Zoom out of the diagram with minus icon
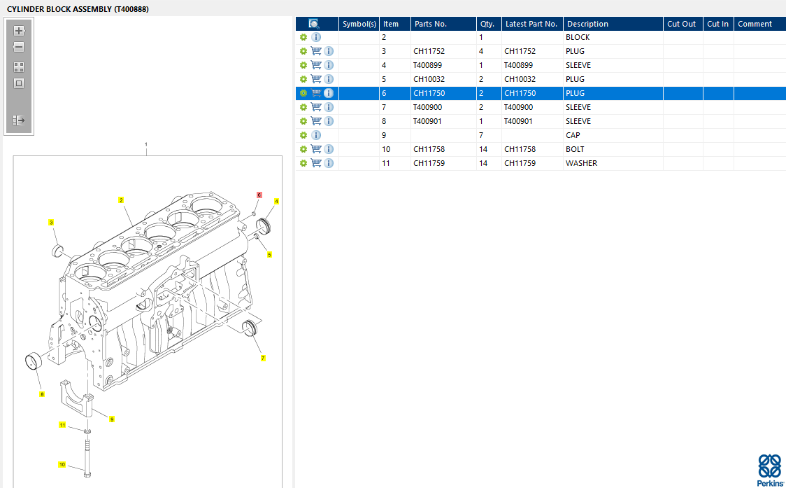 coord(19,48)
